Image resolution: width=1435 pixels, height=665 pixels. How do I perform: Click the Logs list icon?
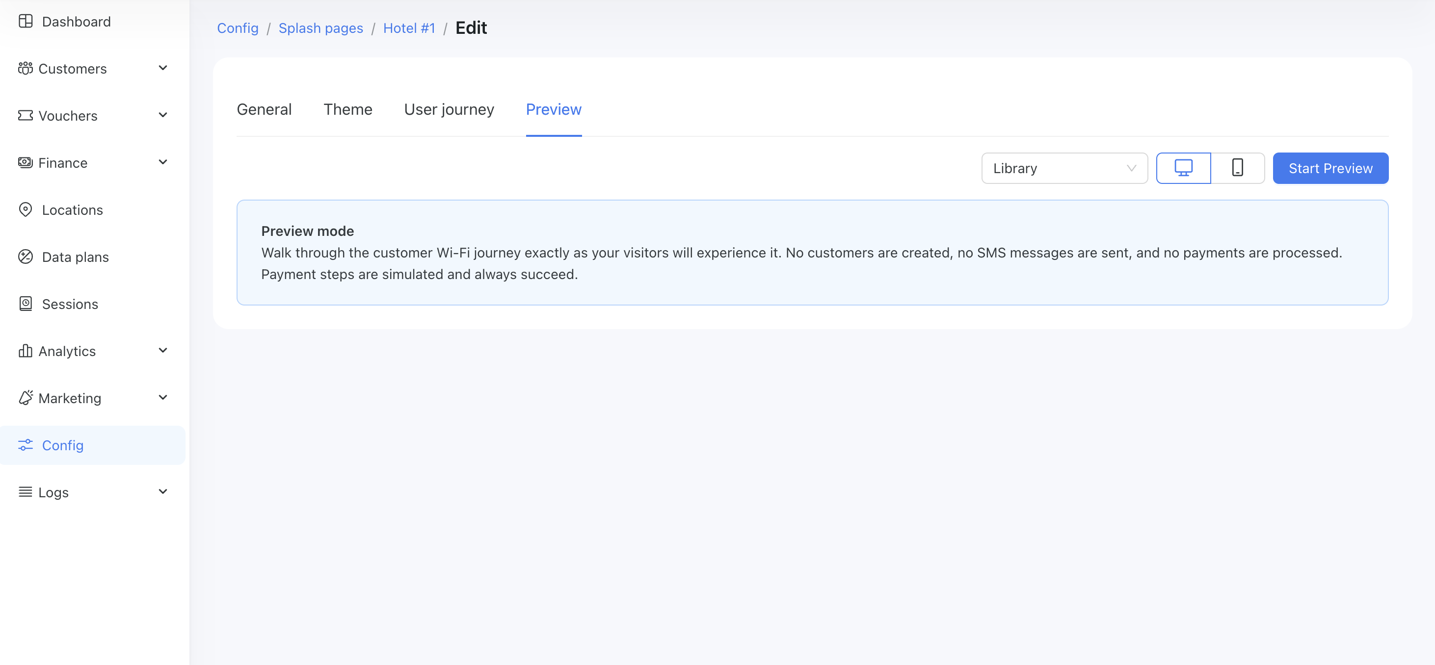[x=26, y=492]
